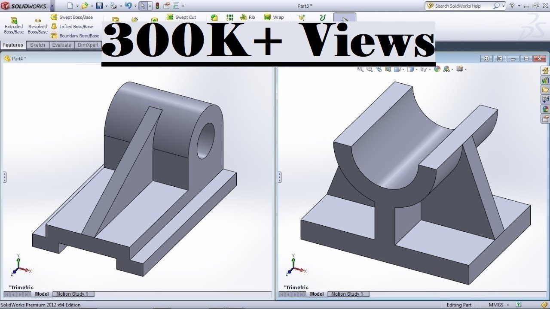Expand the Options dropdown arrow

tap(183, 6)
